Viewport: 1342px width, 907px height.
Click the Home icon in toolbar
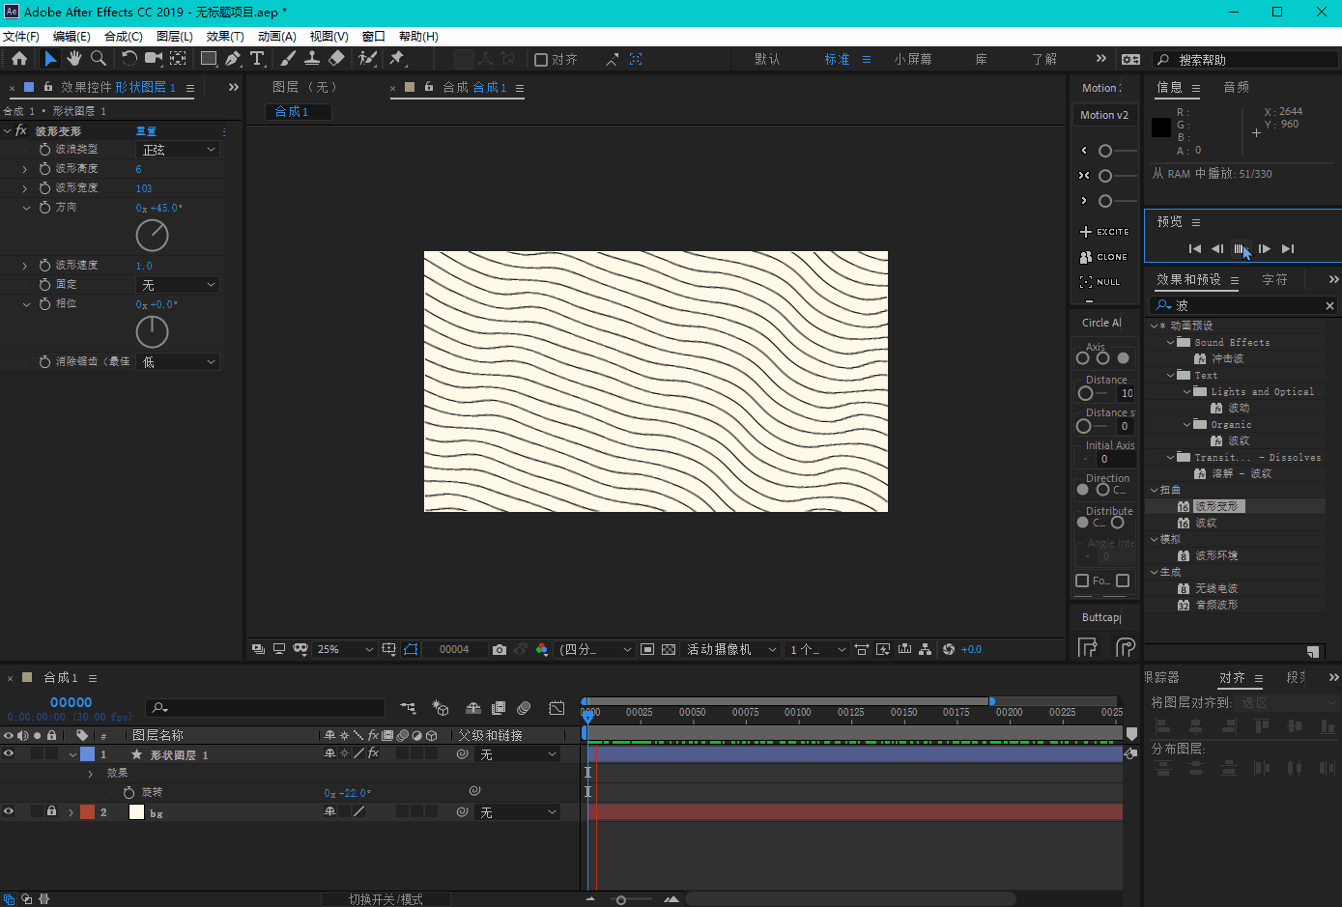(x=19, y=59)
